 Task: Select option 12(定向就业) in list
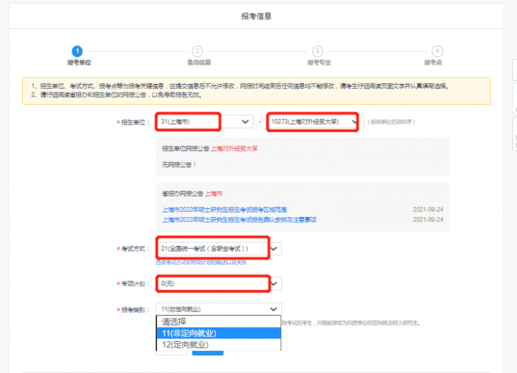tap(219, 345)
